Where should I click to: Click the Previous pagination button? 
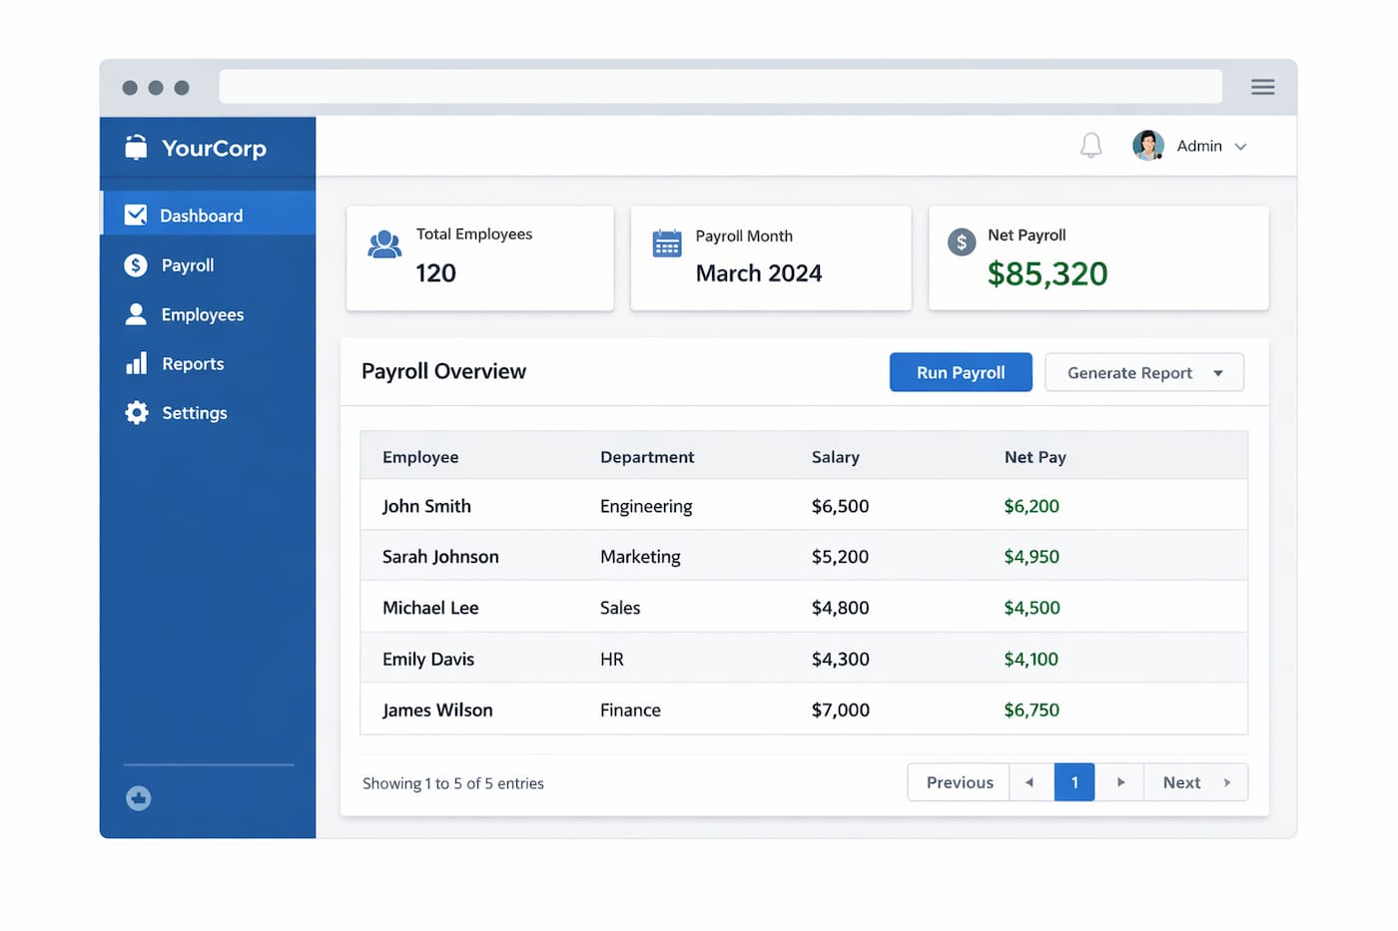958,782
